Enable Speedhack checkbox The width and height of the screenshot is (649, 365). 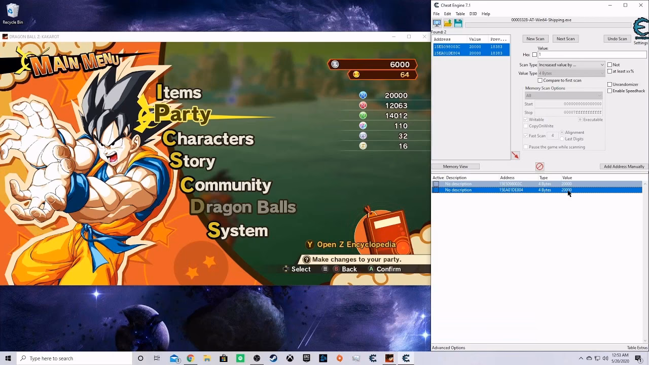click(609, 91)
